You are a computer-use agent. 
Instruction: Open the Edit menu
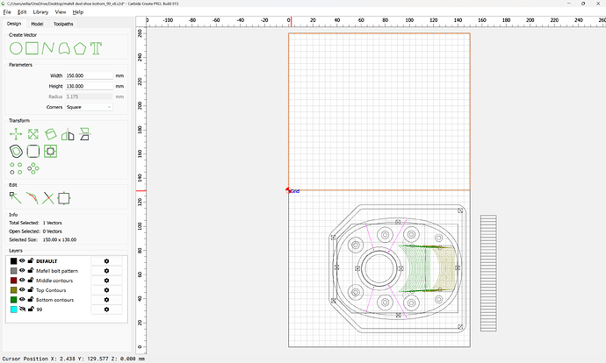(x=22, y=12)
